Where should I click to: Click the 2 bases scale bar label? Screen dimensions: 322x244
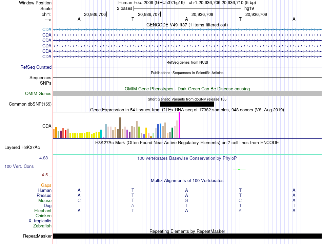(x=124, y=8)
